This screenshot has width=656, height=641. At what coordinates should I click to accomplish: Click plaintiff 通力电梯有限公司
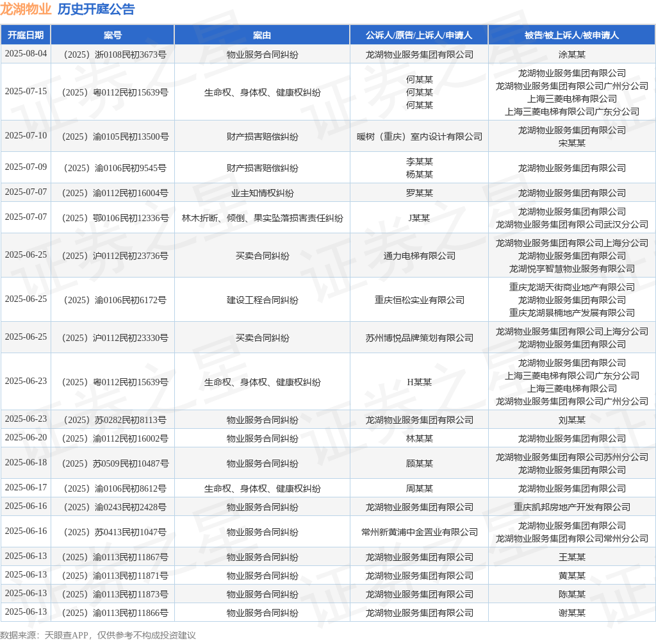(419, 256)
